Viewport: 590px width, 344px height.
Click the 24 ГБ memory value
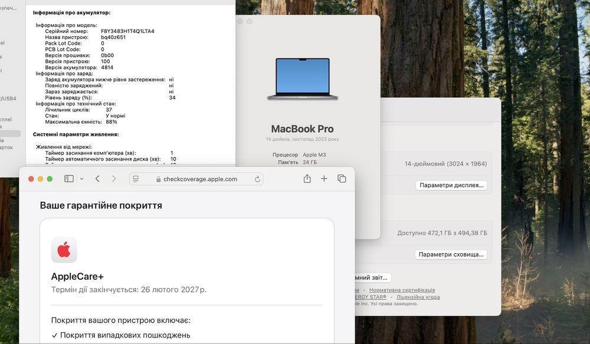coord(310,162)
